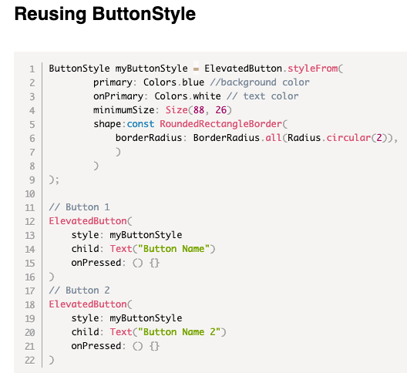
Task: Click "onPressed: () {}" on line 21
Action: [116, 346]
